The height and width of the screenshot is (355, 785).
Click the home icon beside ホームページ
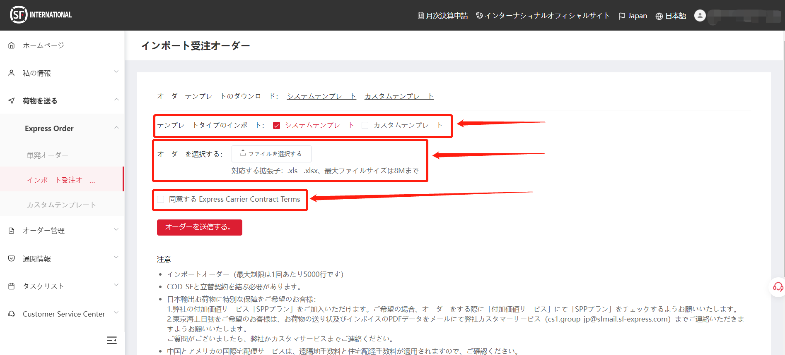(x=12, y=45)
